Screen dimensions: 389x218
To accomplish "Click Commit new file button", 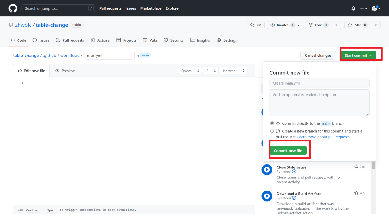I will (288, 151).
